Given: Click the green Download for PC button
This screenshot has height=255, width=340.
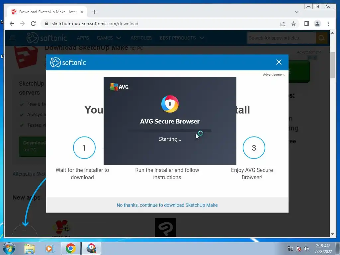Looking at the screenshot, I should click(33, 146).
